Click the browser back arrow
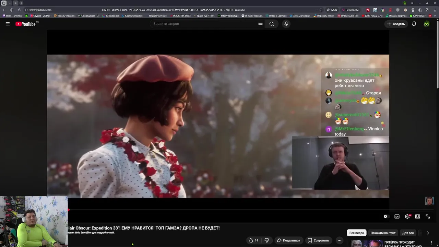The height and width of the screenshot is (247, 439). tap(4, 10)
